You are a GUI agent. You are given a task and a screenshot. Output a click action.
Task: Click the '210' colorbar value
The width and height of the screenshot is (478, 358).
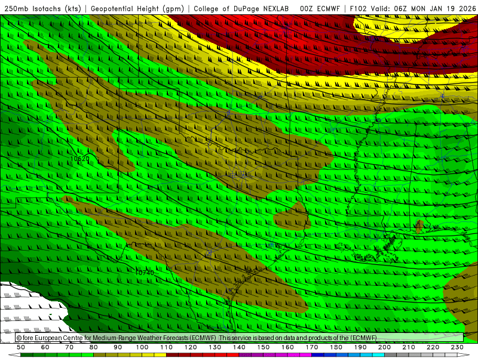pos(409,347)
